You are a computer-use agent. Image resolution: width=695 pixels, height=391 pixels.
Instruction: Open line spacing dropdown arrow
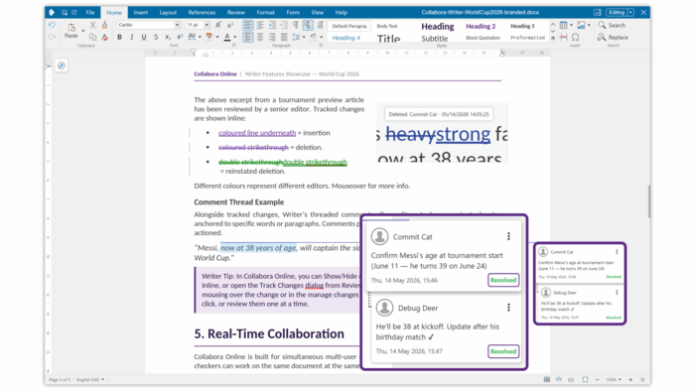304,37
